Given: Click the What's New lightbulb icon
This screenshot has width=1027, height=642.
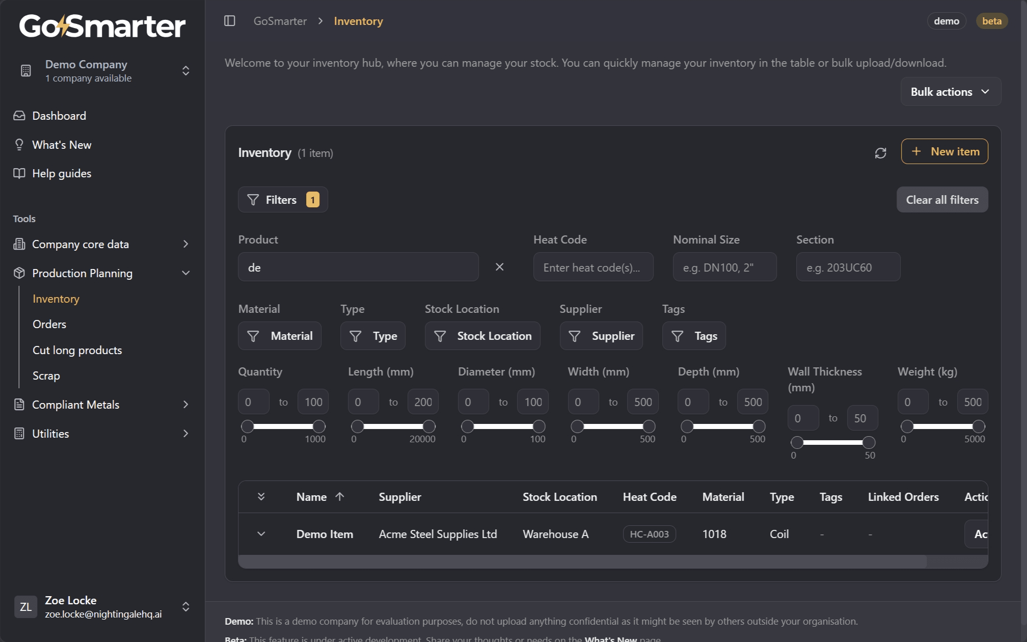Looking at the screenshot, I should coord(19,145).
